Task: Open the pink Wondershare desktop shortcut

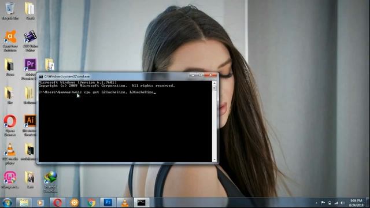Action: pos(10,180)
